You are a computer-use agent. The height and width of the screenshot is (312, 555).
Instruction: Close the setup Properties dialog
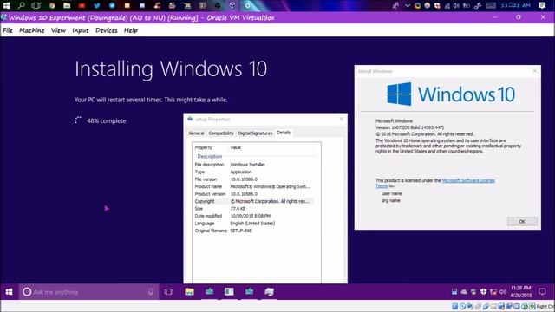(341, 119)
